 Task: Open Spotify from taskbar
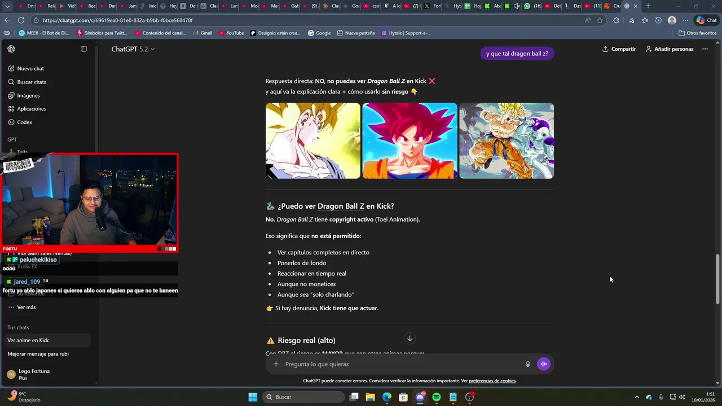(x=437, y=397)
